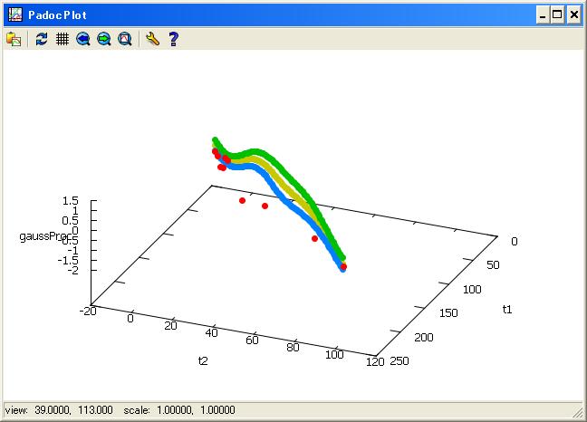Click the PadocPlot title bar text
This screenshot has height=422, width=587.
(55, 14)
